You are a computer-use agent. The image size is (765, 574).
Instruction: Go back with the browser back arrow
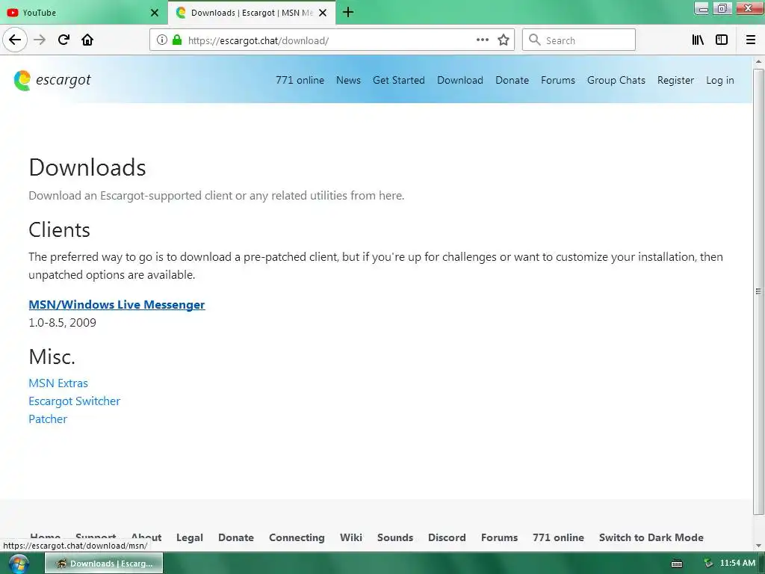click(x=15, y=40)
